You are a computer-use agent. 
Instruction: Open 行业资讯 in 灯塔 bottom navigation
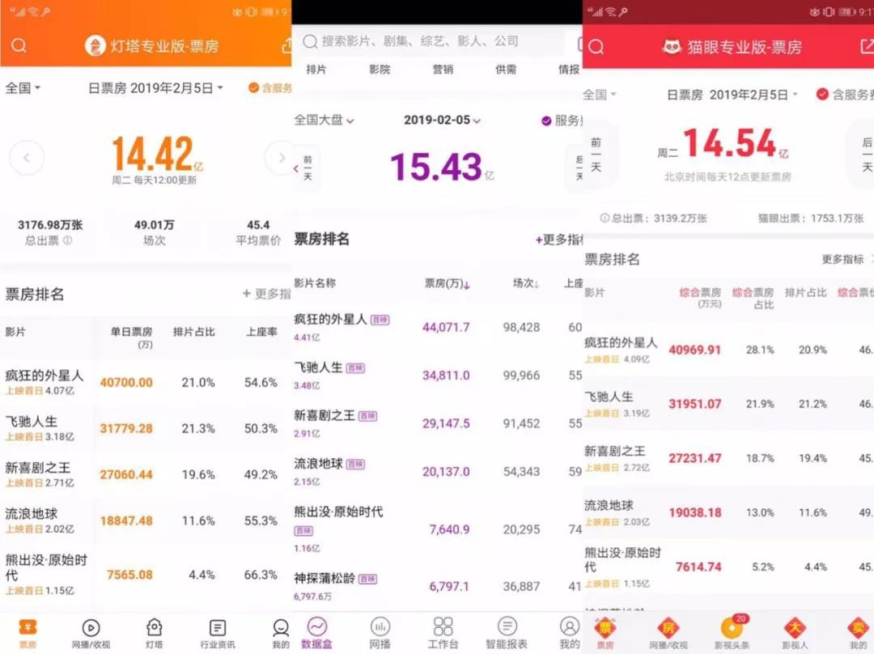[x=218, y=634]
